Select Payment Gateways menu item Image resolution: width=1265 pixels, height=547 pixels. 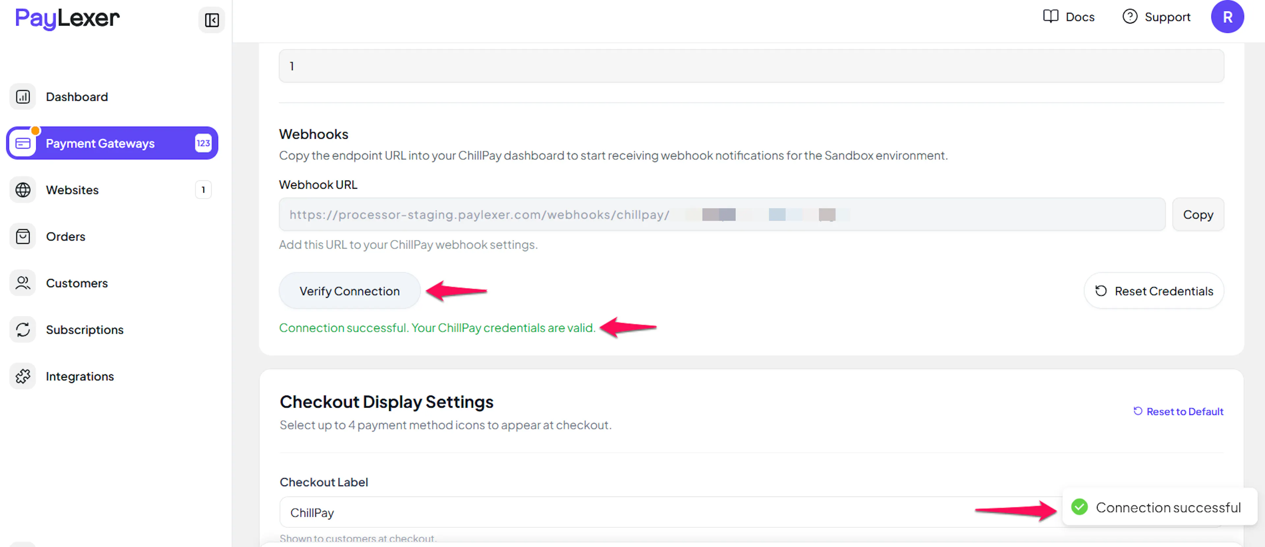112,143
